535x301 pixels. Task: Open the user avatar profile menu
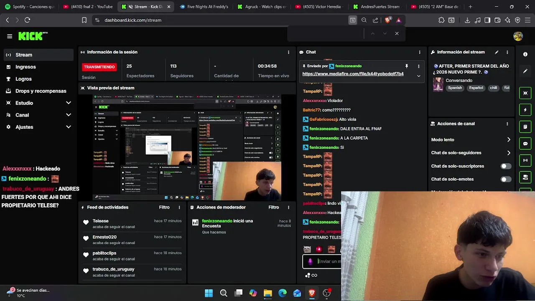pyautogui.click(x=518, y=36)
